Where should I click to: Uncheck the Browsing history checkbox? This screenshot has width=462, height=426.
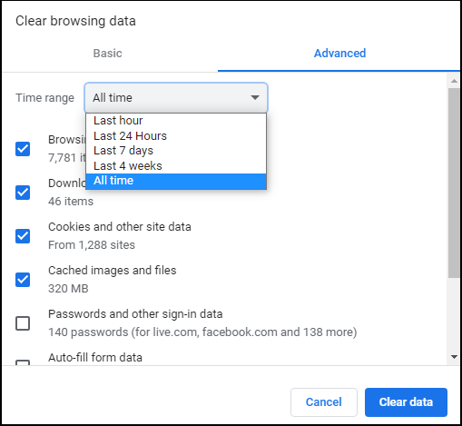[23, 149]
